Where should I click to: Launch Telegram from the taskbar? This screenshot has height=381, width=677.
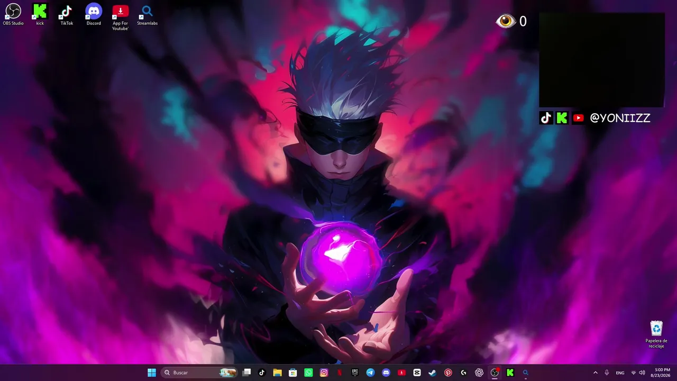pos(370,373)
